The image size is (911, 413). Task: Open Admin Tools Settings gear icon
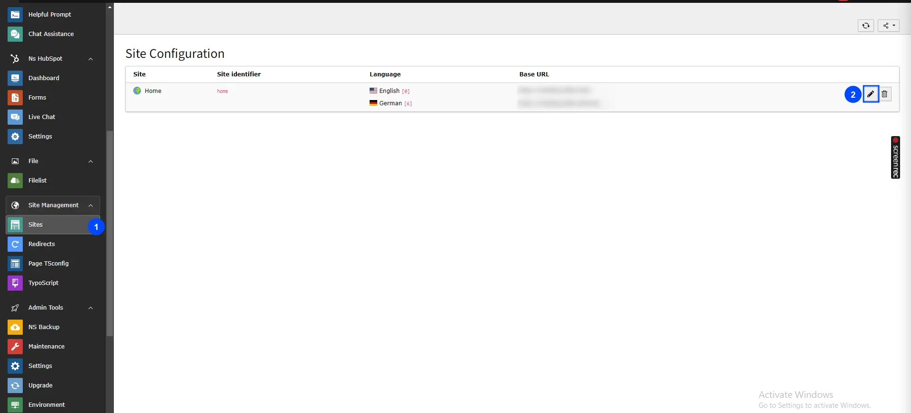(15, 366)
